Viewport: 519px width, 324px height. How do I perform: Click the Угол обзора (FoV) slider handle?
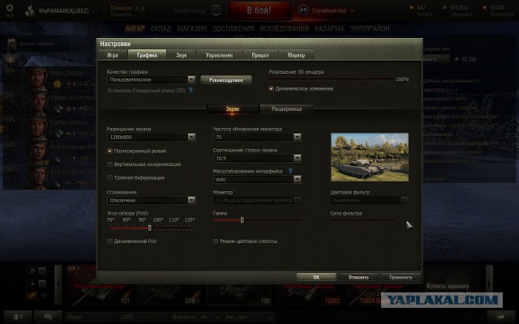(149, 228)
